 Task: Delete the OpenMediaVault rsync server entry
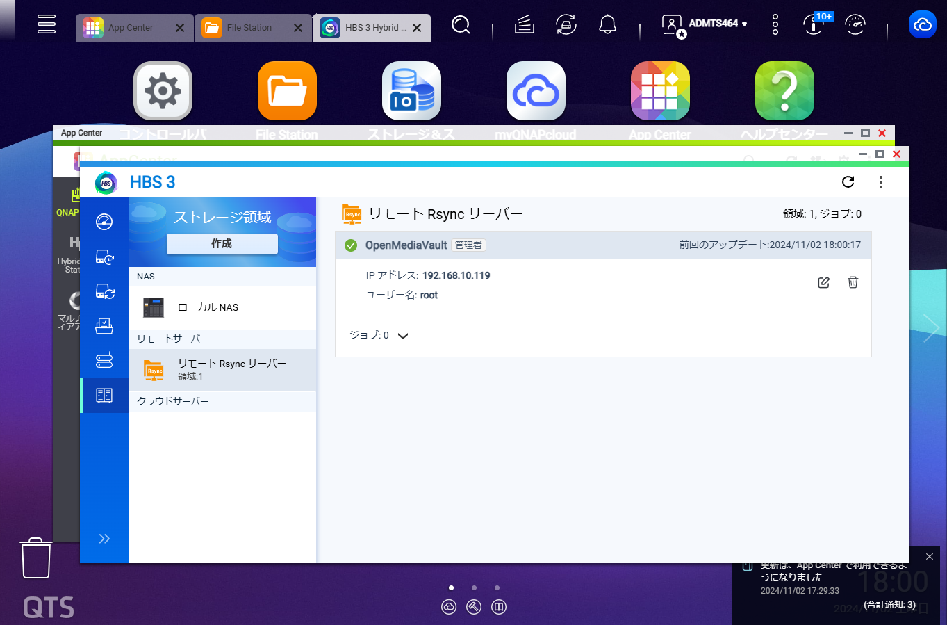[853, 282]
